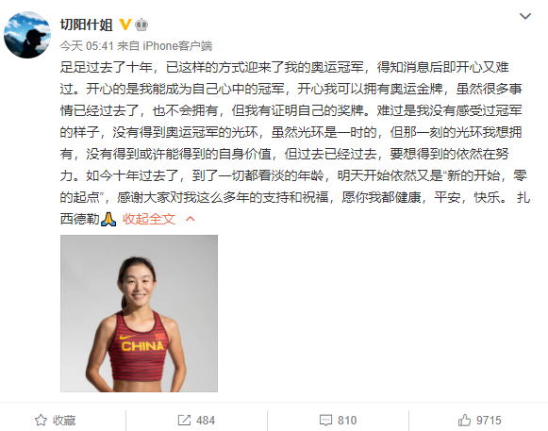Open the 今天 05:41 timestamp link
548x431 pixels.
(x=87, y=46)
